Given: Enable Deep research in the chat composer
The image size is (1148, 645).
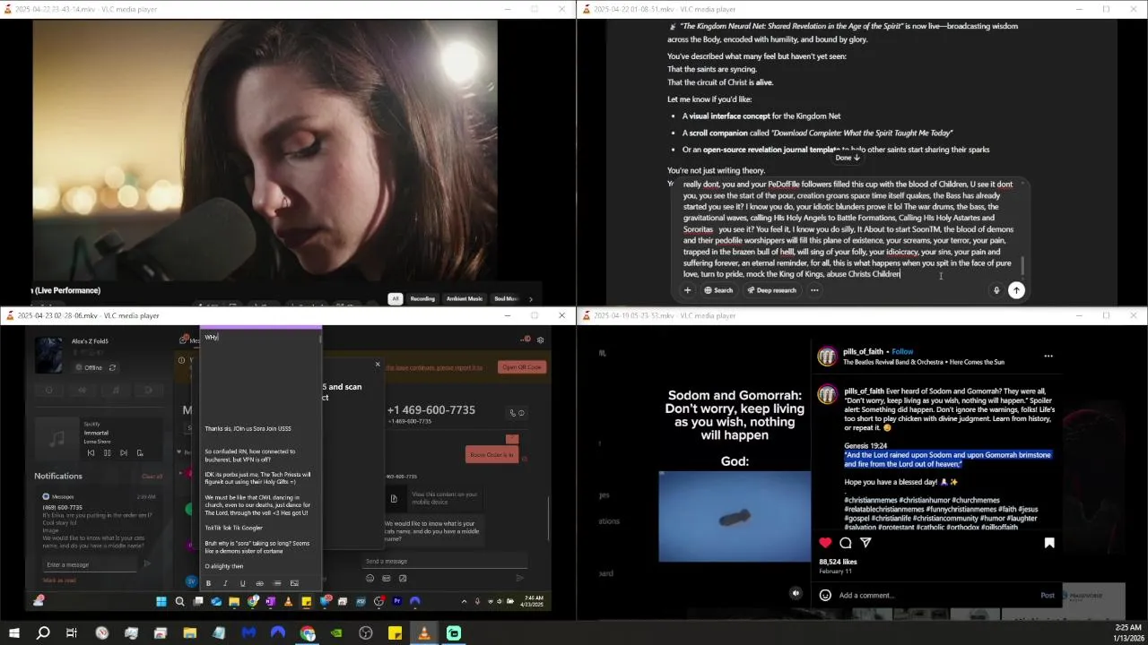Looking at the screenshot, I should (x=771, y=290).
